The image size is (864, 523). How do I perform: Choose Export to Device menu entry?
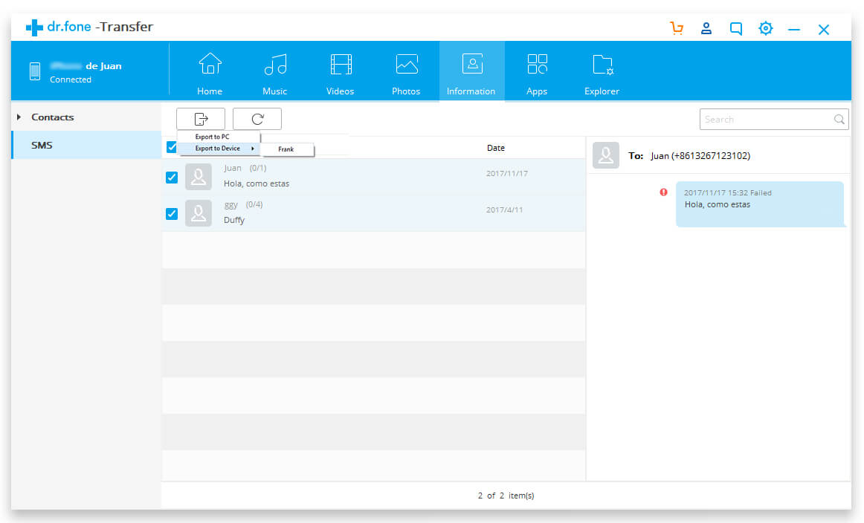coord(218,149)
